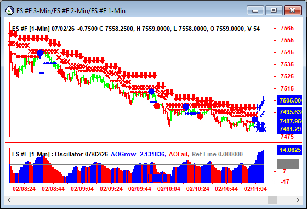Click the 7555 price axis label

click(x=287, y=40)
